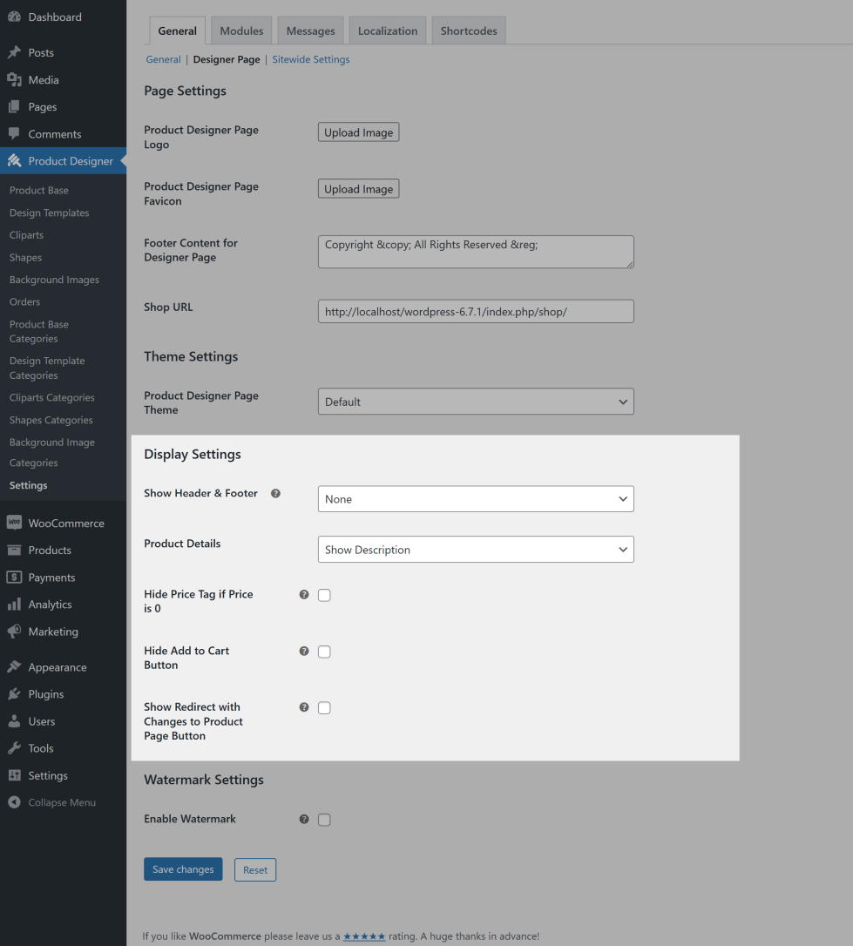Viewport: 853px width, 946px height.
Task: Open Plugins via its plug icon
Action: (x=14, y=694)
